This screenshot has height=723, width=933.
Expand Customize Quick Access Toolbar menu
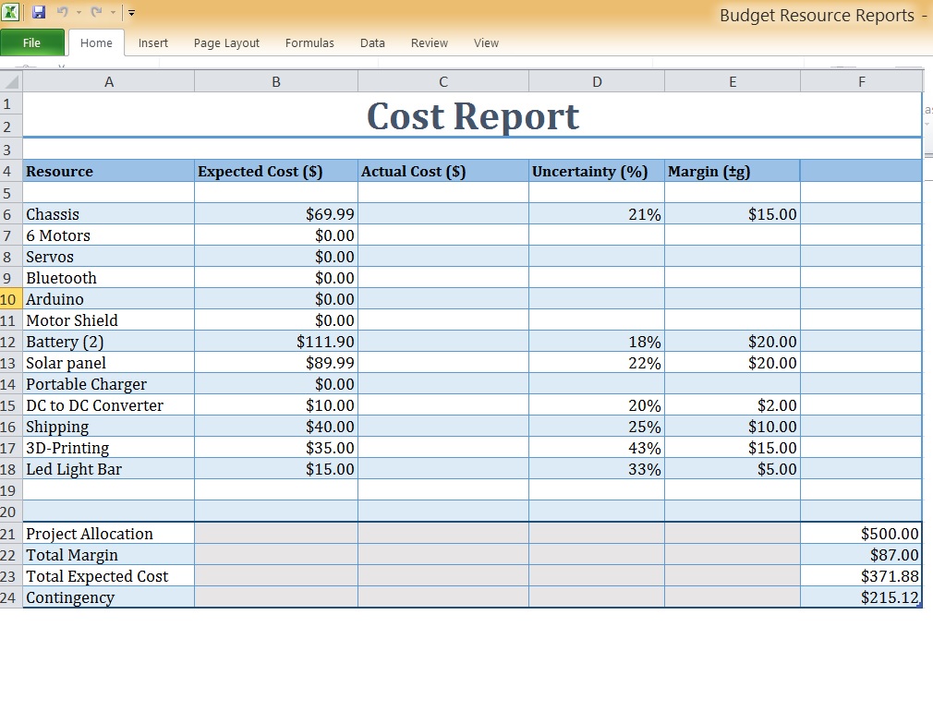pos(131,13)
